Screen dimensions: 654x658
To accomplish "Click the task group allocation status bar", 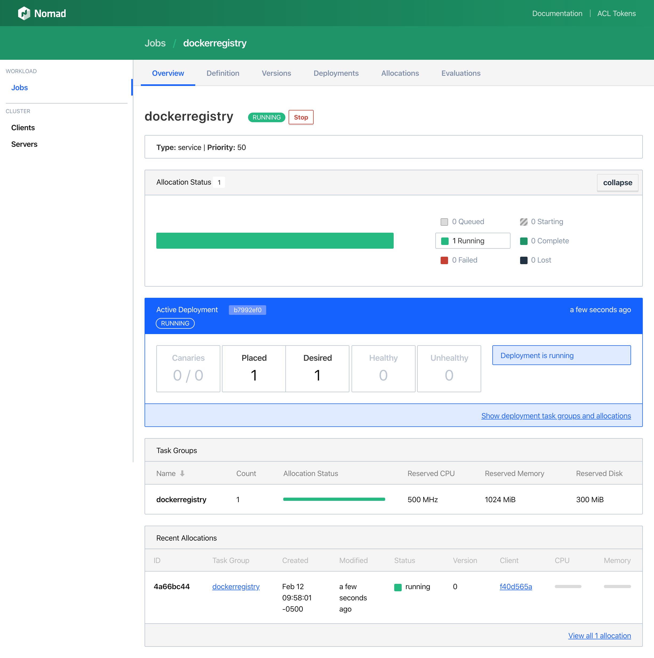I will click(334, 499).
